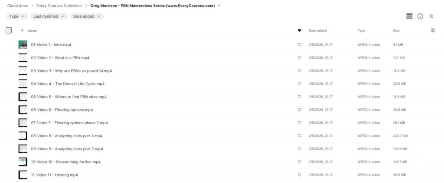Click the sort arrow beside Name
The width and height of the screenshot is (444, 183).
(x=22, y=31)
